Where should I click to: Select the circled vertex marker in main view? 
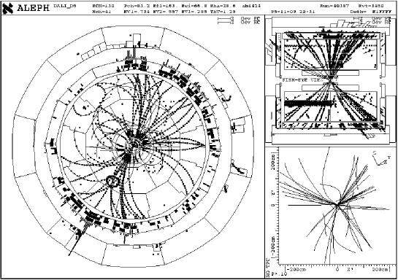click(x=112, y=181)
